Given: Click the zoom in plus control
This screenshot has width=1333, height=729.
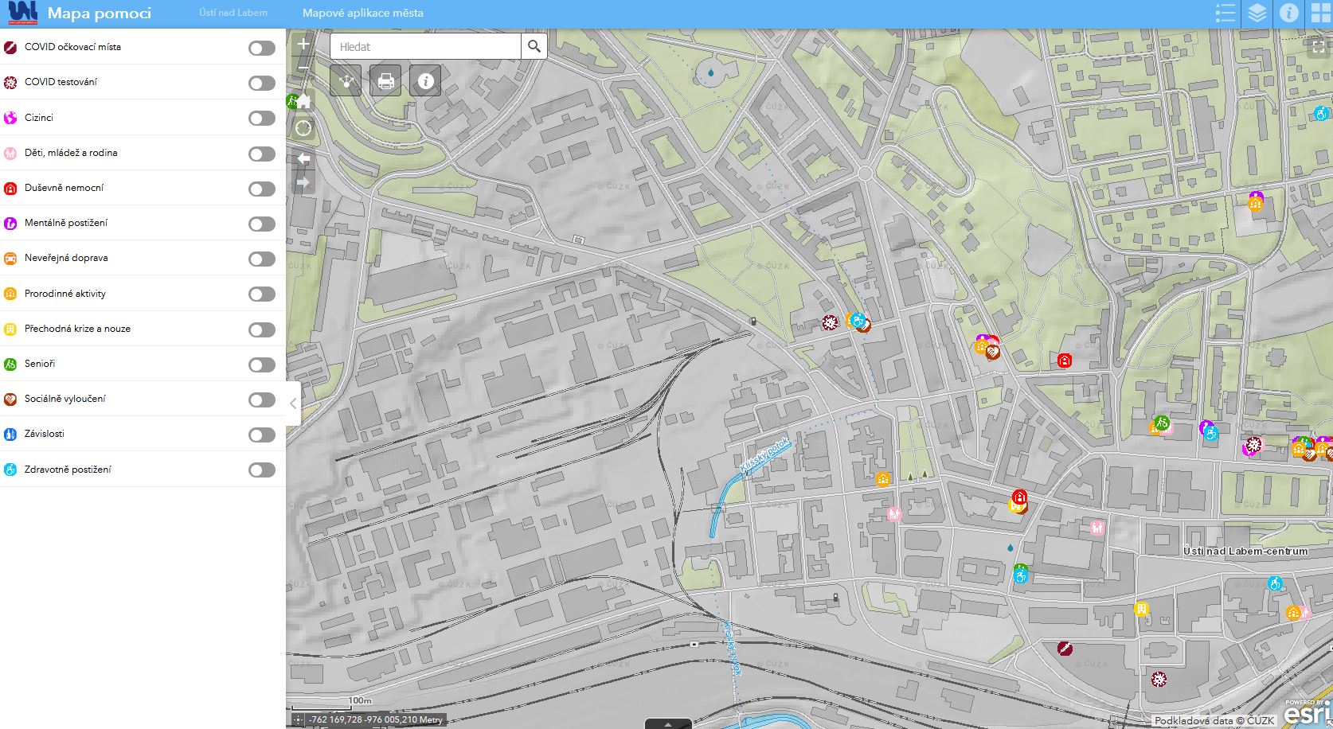Looking at the screenshot, I should (303, 45).
